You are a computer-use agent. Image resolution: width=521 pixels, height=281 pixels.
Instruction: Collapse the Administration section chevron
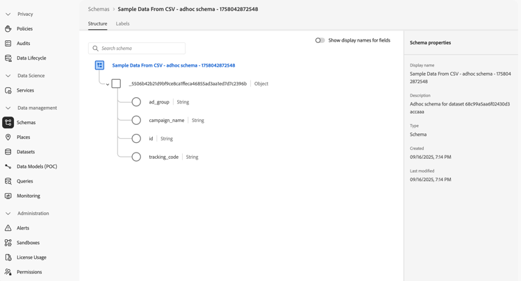tap(8, 213)
